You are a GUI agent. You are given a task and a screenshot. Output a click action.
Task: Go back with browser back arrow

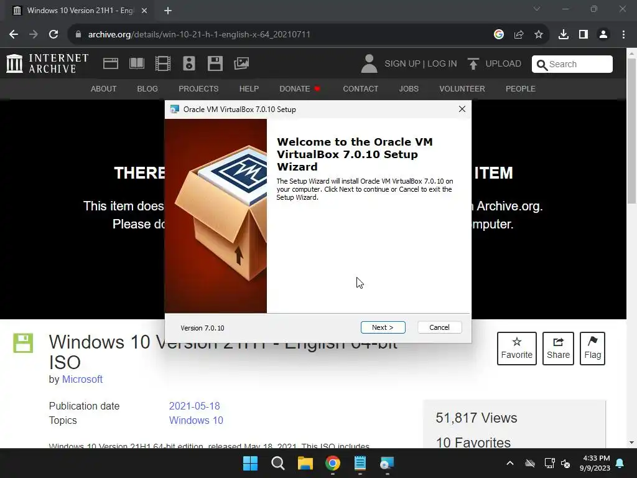14,34
